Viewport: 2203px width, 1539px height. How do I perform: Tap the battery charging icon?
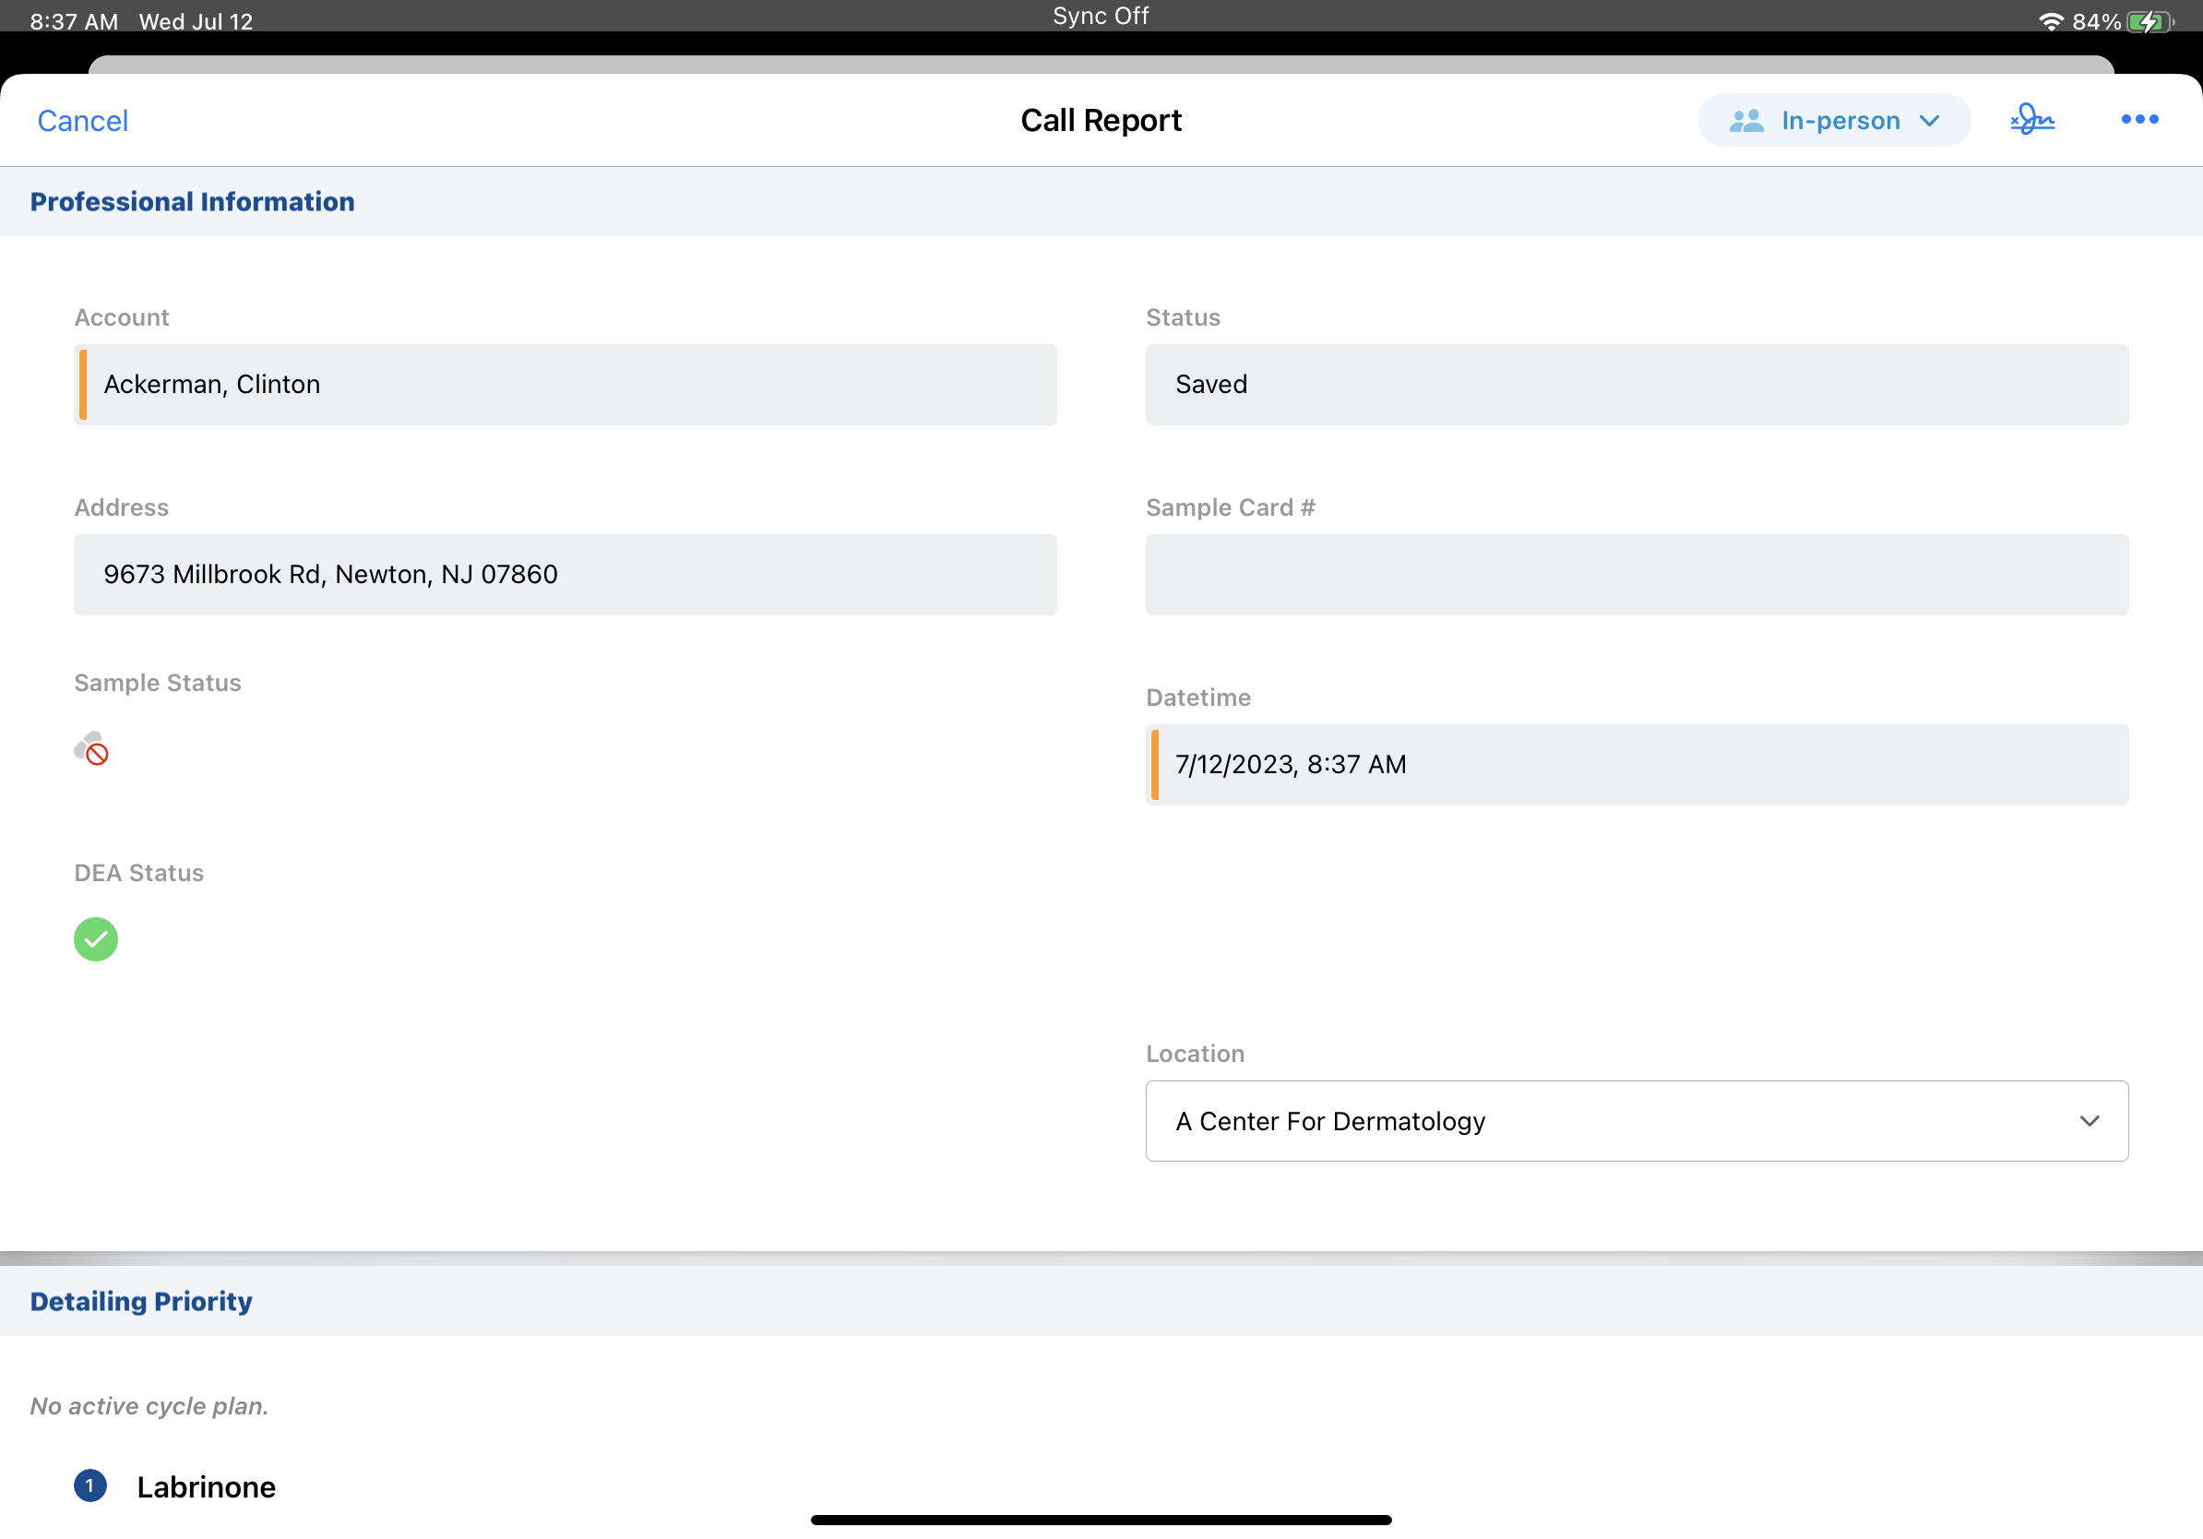[2149, 21]
